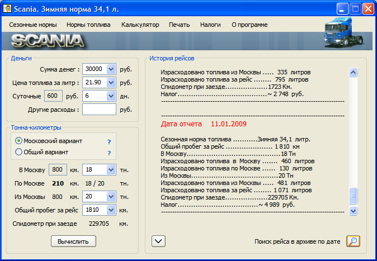Expand the Общий пробег за рейс dropdown
This screenshot has height=261, width=377.
click(x=111, y=210)
